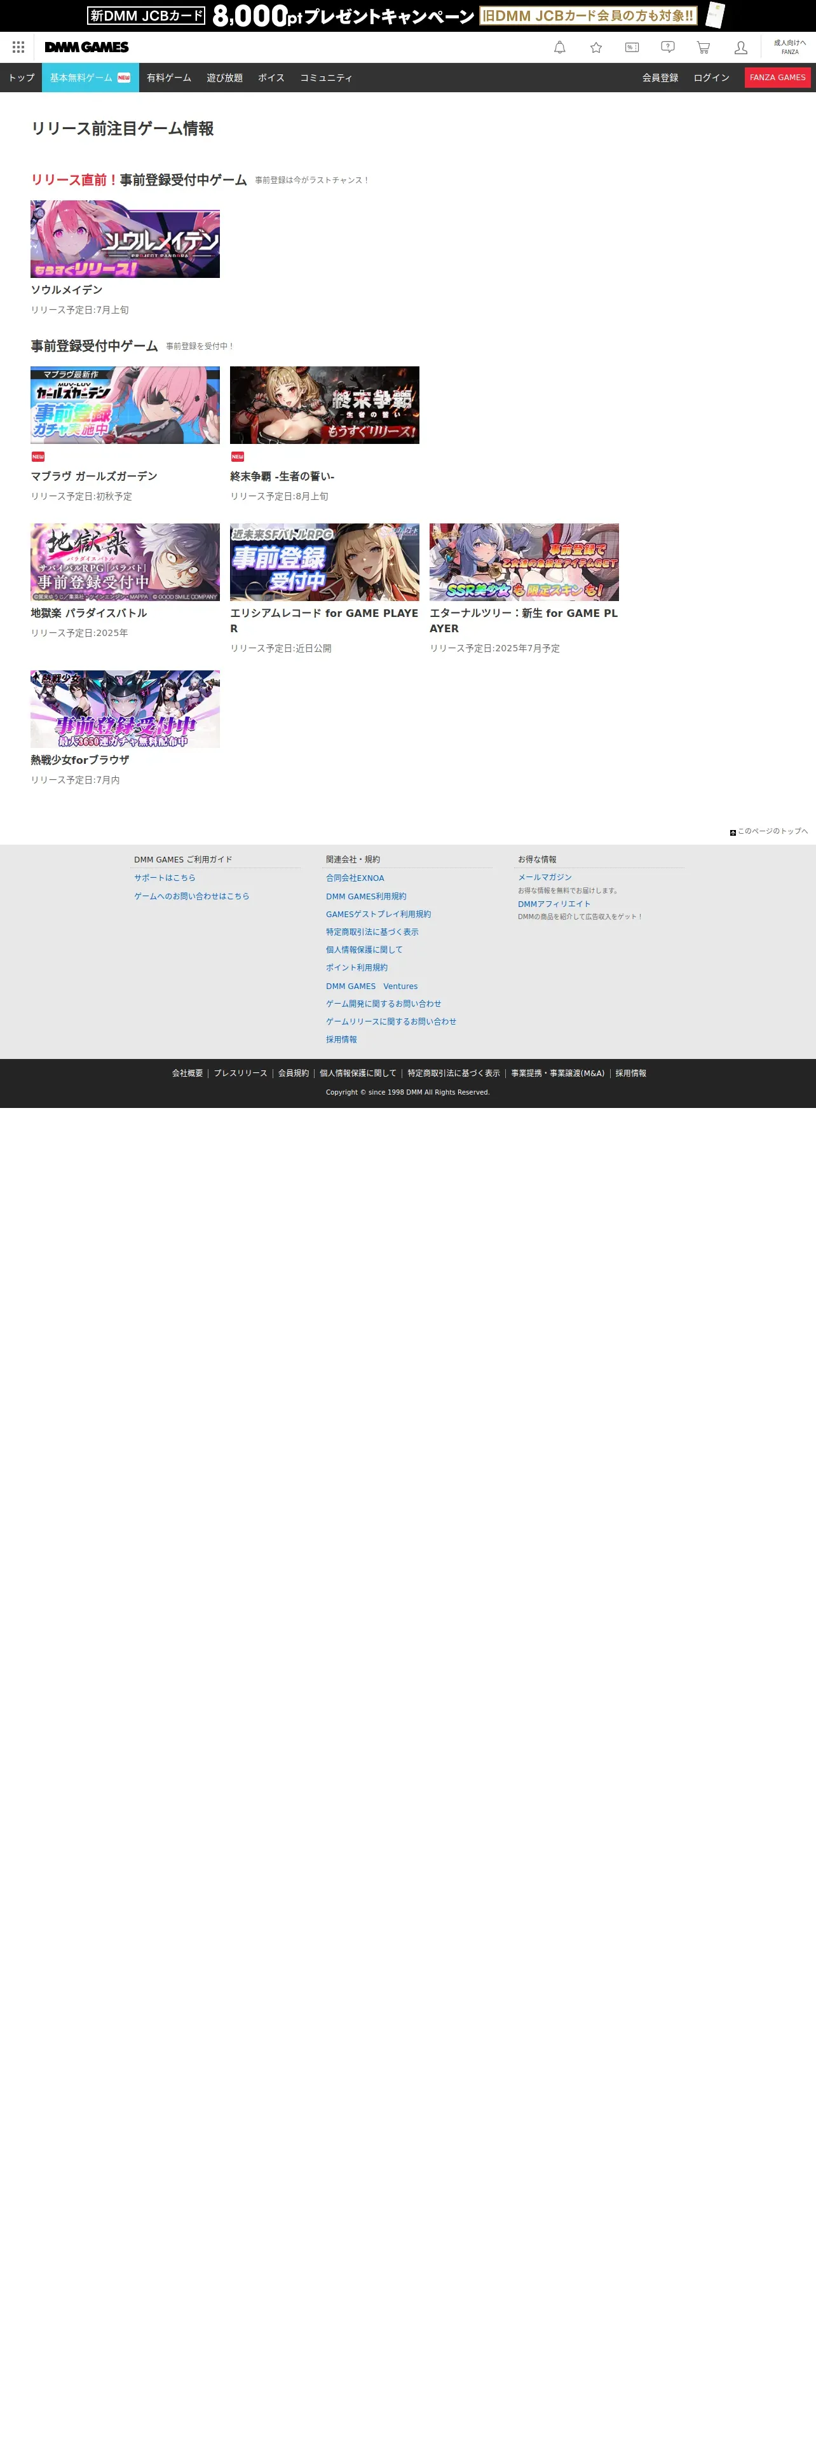Open the 熱戦少女 banner image
The height and width of the screenshot is (2450, 816).
coord(125,710)
